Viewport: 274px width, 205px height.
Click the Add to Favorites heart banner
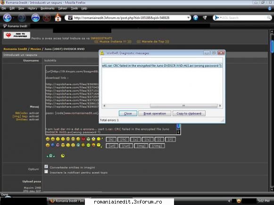coord(17,35)
